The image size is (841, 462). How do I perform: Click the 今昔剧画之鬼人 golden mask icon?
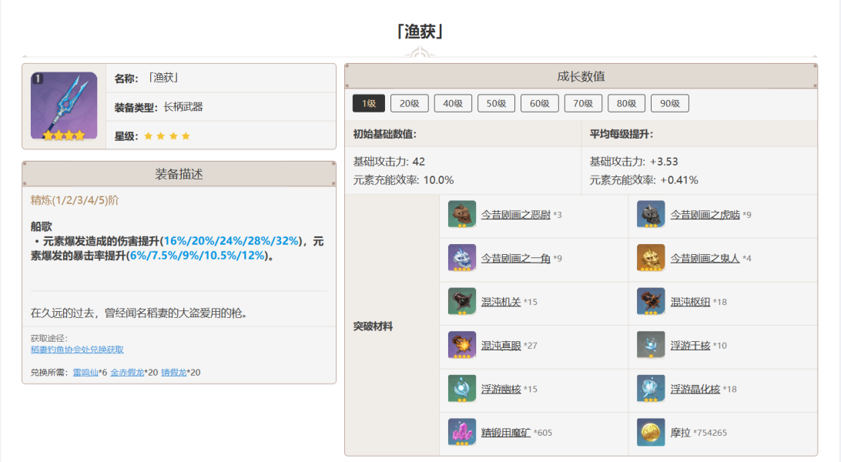pyautogui.click(x=651, y=258)
